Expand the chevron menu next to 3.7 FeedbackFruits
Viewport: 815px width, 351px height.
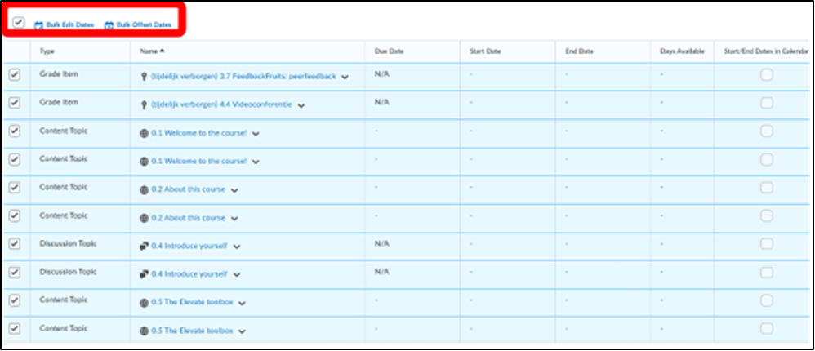(x=345, y=78)
